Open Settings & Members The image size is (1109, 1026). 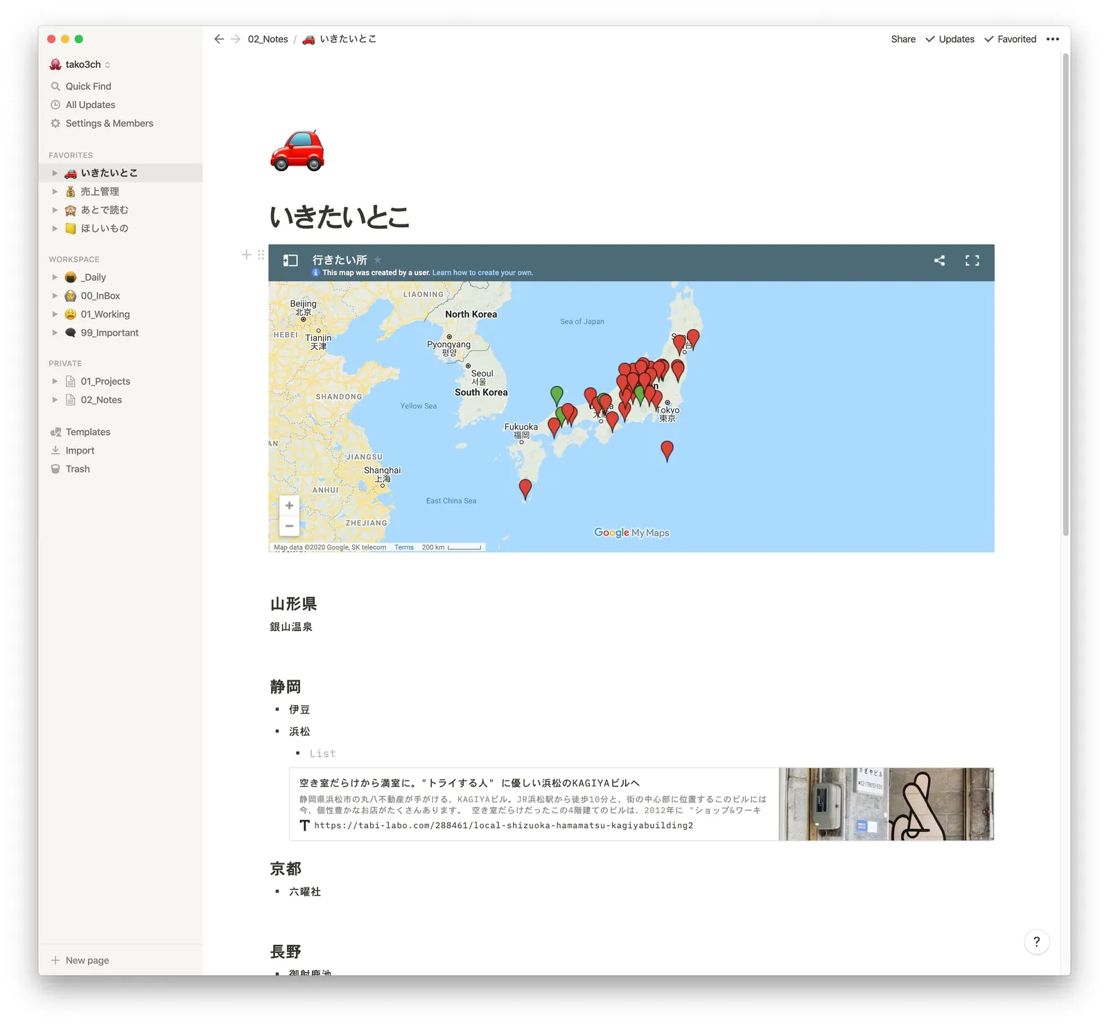(x=109, y=123)
